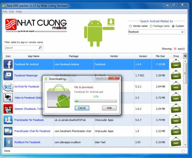Image resolution: width=192 pixels, height=158 pixels.
Task: Minimize the Downloading dialog
Action: [x=99, y=78]
